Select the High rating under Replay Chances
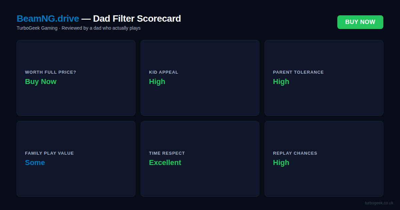 pyautogui.click(x=281, y=163)
